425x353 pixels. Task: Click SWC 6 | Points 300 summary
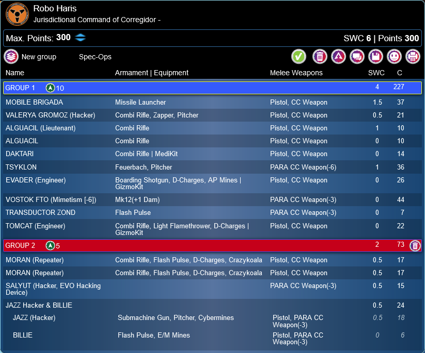381,38
